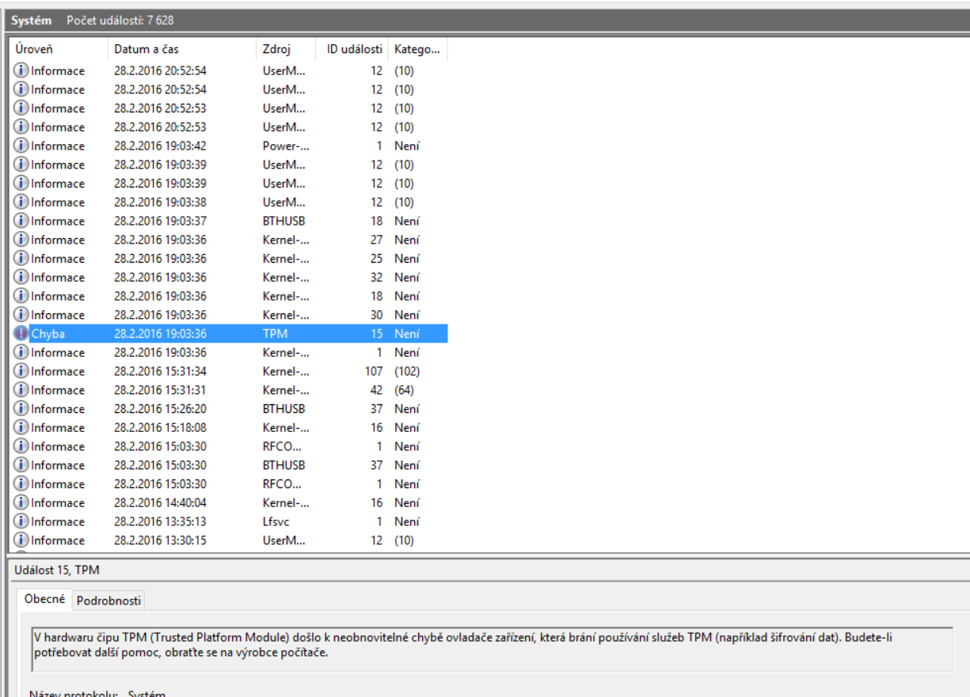
Task: Sort by the Zdroj column header
Action: pyautogui.click(x=285, y=50)
